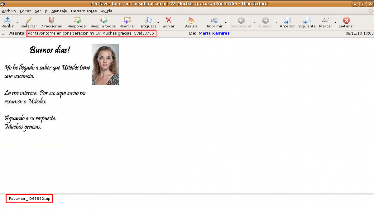This screenshot has width=374, height=211.
Task: Click the Recibir (get mail) icon
Action: [8, 21]
